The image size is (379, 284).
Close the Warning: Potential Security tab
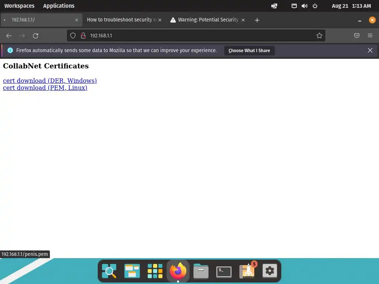243,20
